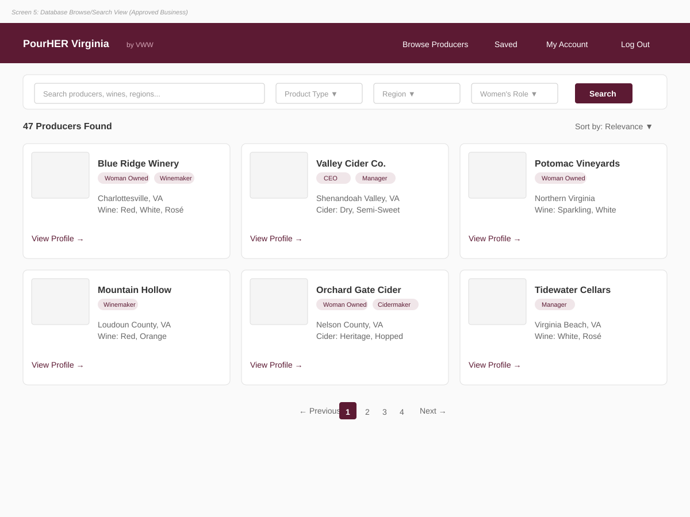View Profile for Potomac Vineyards
The width and height of the screenshot is (690, 517).
click(x=494, y=238)
